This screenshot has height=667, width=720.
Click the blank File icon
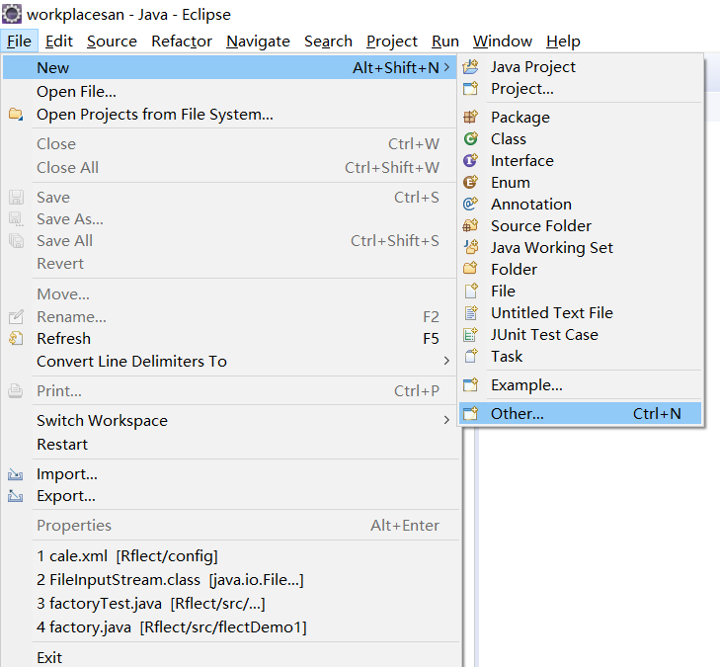470,291
